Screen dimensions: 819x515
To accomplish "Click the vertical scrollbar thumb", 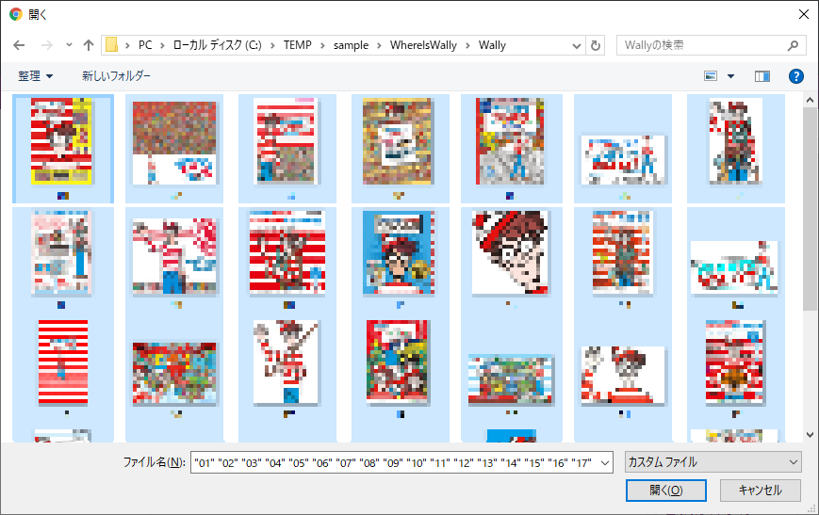I will pyautogui.click(x=811, y=209).
